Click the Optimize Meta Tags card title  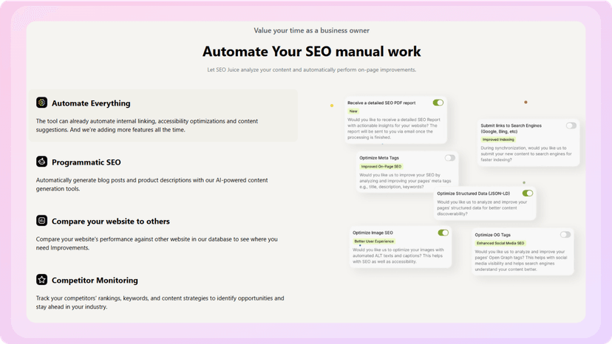(x=379, y=158)
